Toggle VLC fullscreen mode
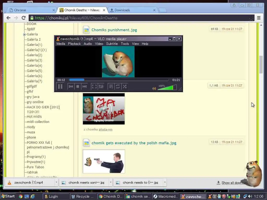Viewport: 267px width, 200px height. tap(94, 86)
